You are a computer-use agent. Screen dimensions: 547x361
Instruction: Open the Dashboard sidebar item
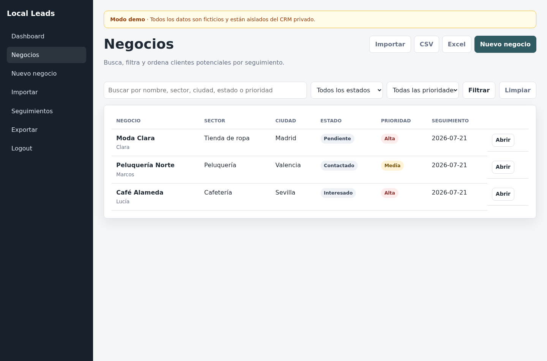point(46,36)
